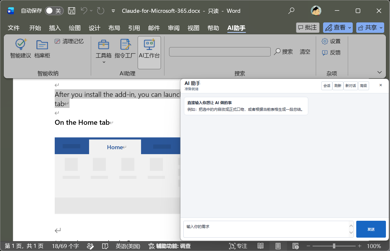
Task: Click the ribbon search input box
Action: click(x=220, y=52)
